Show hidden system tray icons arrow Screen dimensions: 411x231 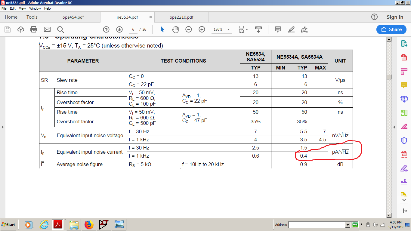tap(362, 225)
